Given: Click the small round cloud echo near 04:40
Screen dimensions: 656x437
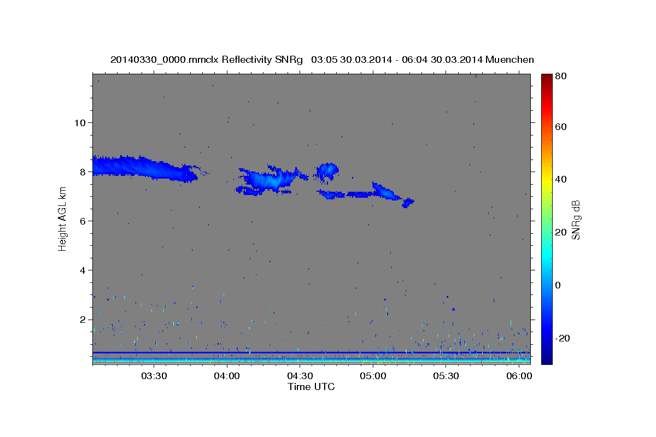Looking at the screenshot, I should [328, 172].
